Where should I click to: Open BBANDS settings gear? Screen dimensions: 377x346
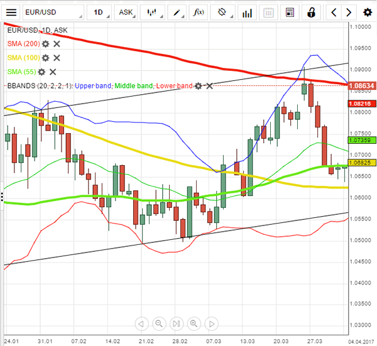point(199,86)
